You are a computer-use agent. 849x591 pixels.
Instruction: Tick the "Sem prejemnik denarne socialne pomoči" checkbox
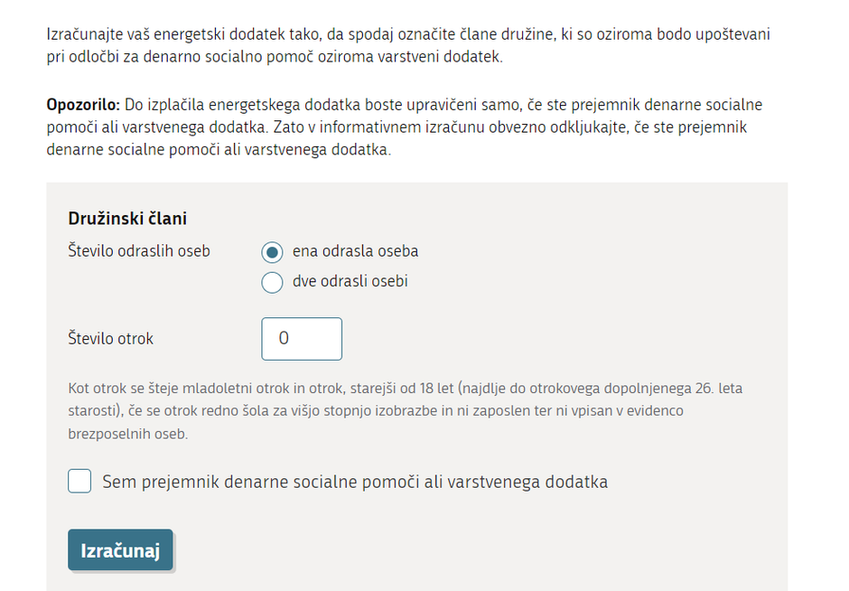point(79,482)
